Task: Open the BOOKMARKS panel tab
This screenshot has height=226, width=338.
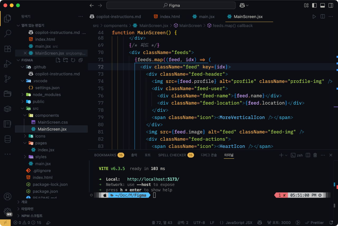Action: [x=109, y=155]
